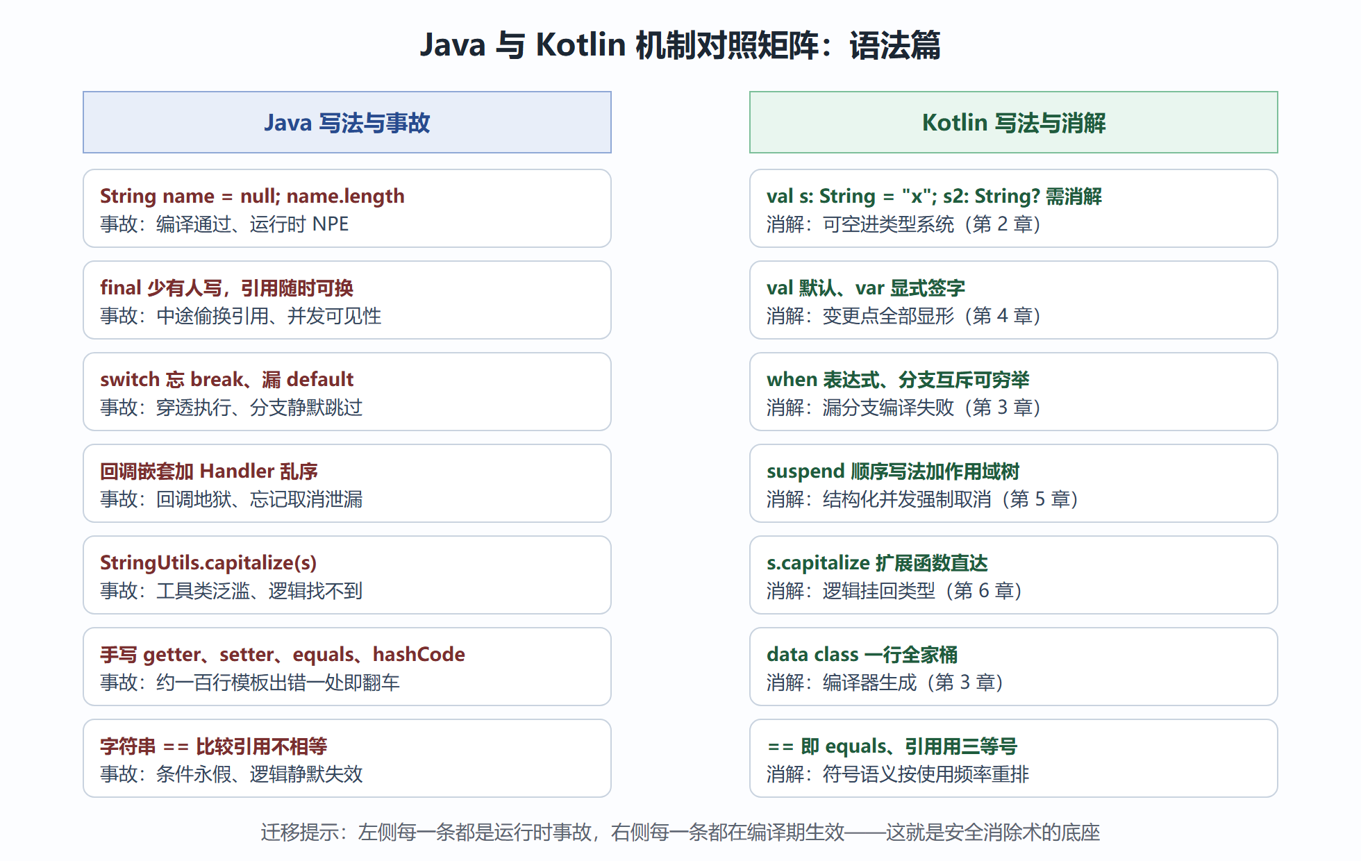Click '事故：工具类泛滥、逻辑找不到' line
This screenshot has width=1361, height=861.
[x=231, y=591]
